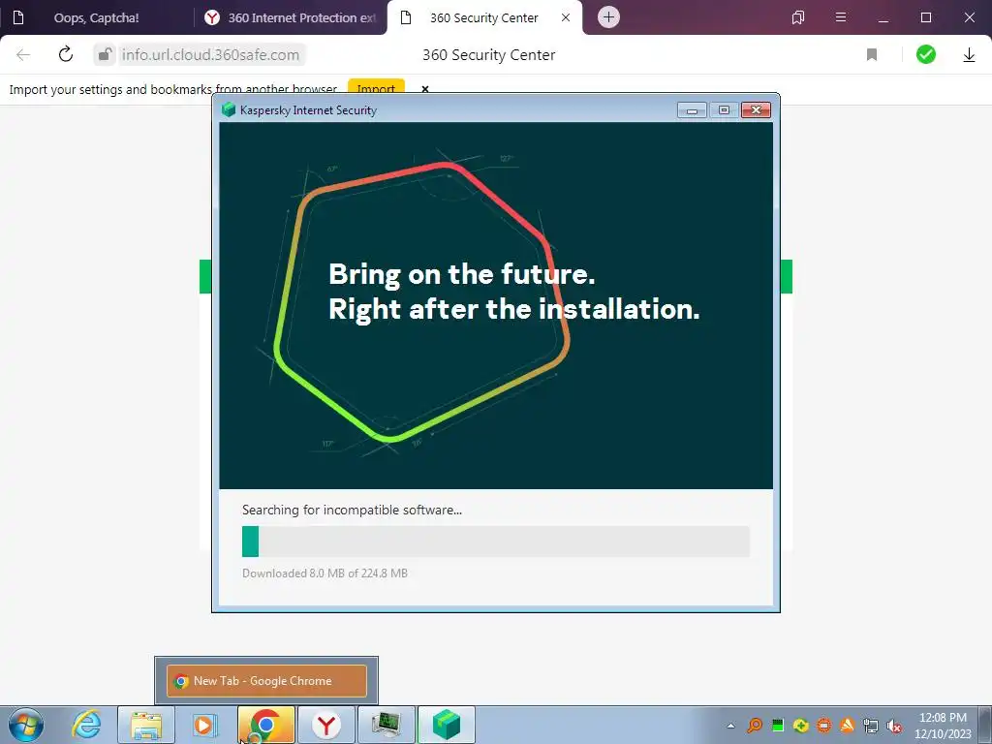Switch to Google Chrome on the taskbar

click(x=265, y=725)
